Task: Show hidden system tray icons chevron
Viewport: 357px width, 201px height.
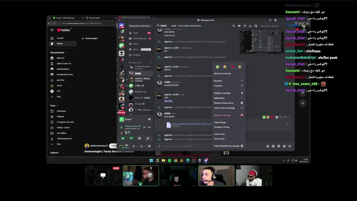Action: tap(284, 161)
